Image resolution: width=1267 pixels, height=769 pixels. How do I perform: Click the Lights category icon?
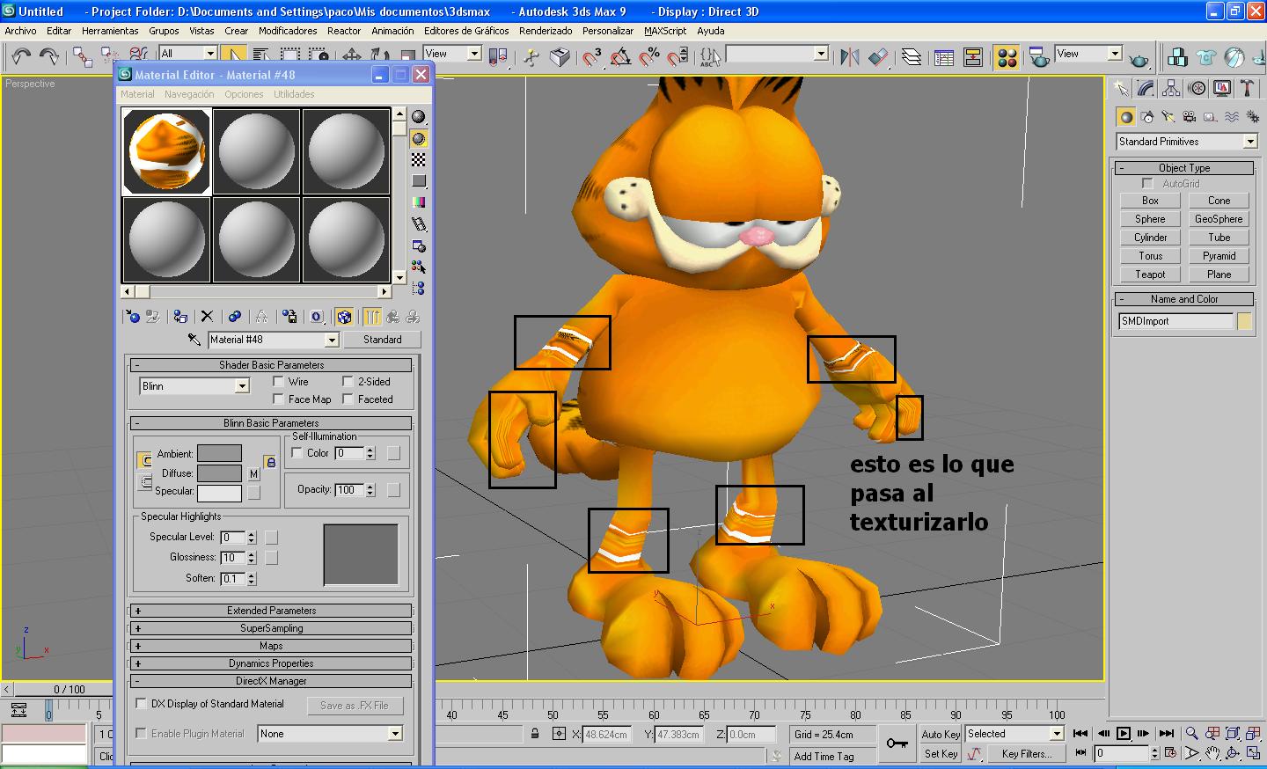(1168, 116)
